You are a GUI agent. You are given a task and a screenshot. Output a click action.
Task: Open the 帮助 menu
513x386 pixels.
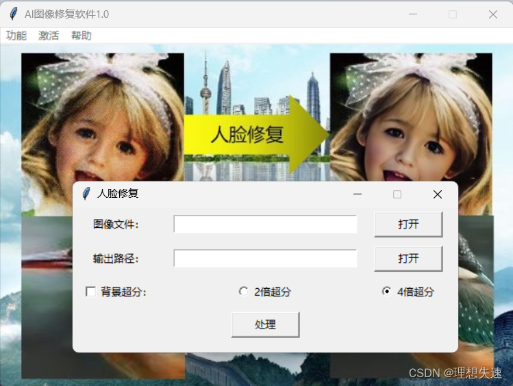81,36
